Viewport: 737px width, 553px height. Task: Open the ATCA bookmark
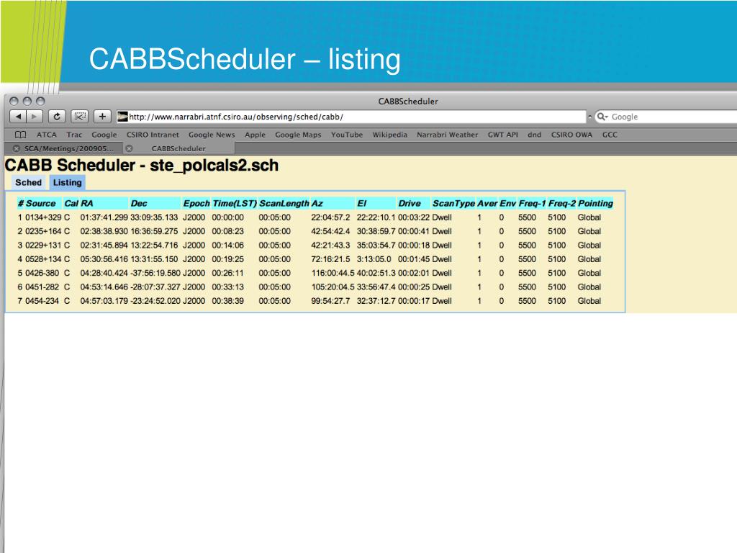[x=47, y=135]
